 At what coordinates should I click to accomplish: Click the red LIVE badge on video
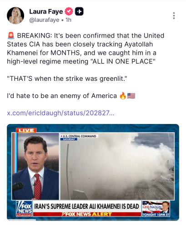(26, 130)
